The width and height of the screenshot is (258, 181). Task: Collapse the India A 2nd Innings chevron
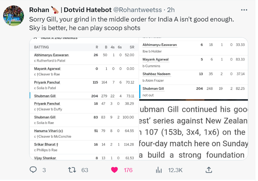tap(35, 38)
